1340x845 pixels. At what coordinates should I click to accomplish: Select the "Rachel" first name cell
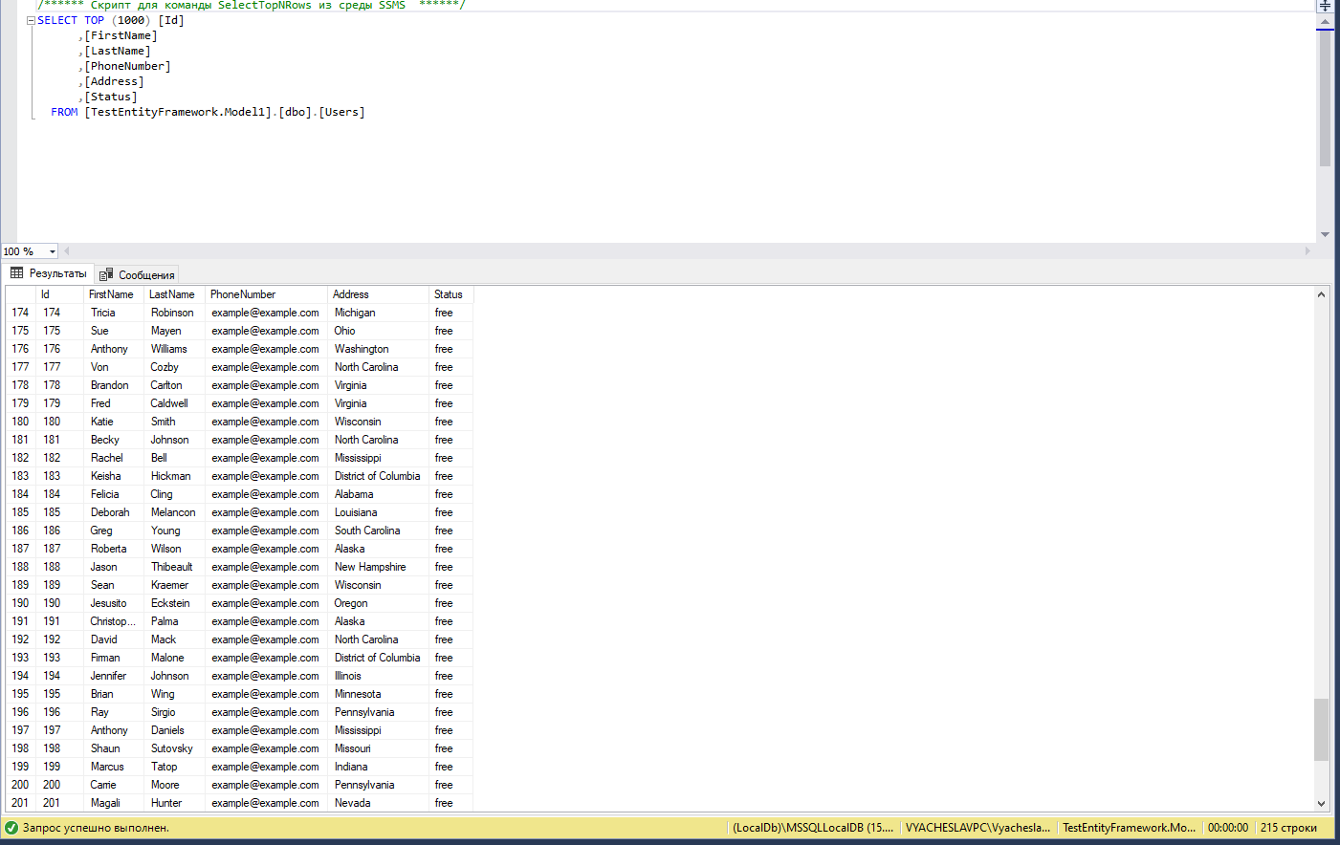pyautogui.click(x=114, y=458)
